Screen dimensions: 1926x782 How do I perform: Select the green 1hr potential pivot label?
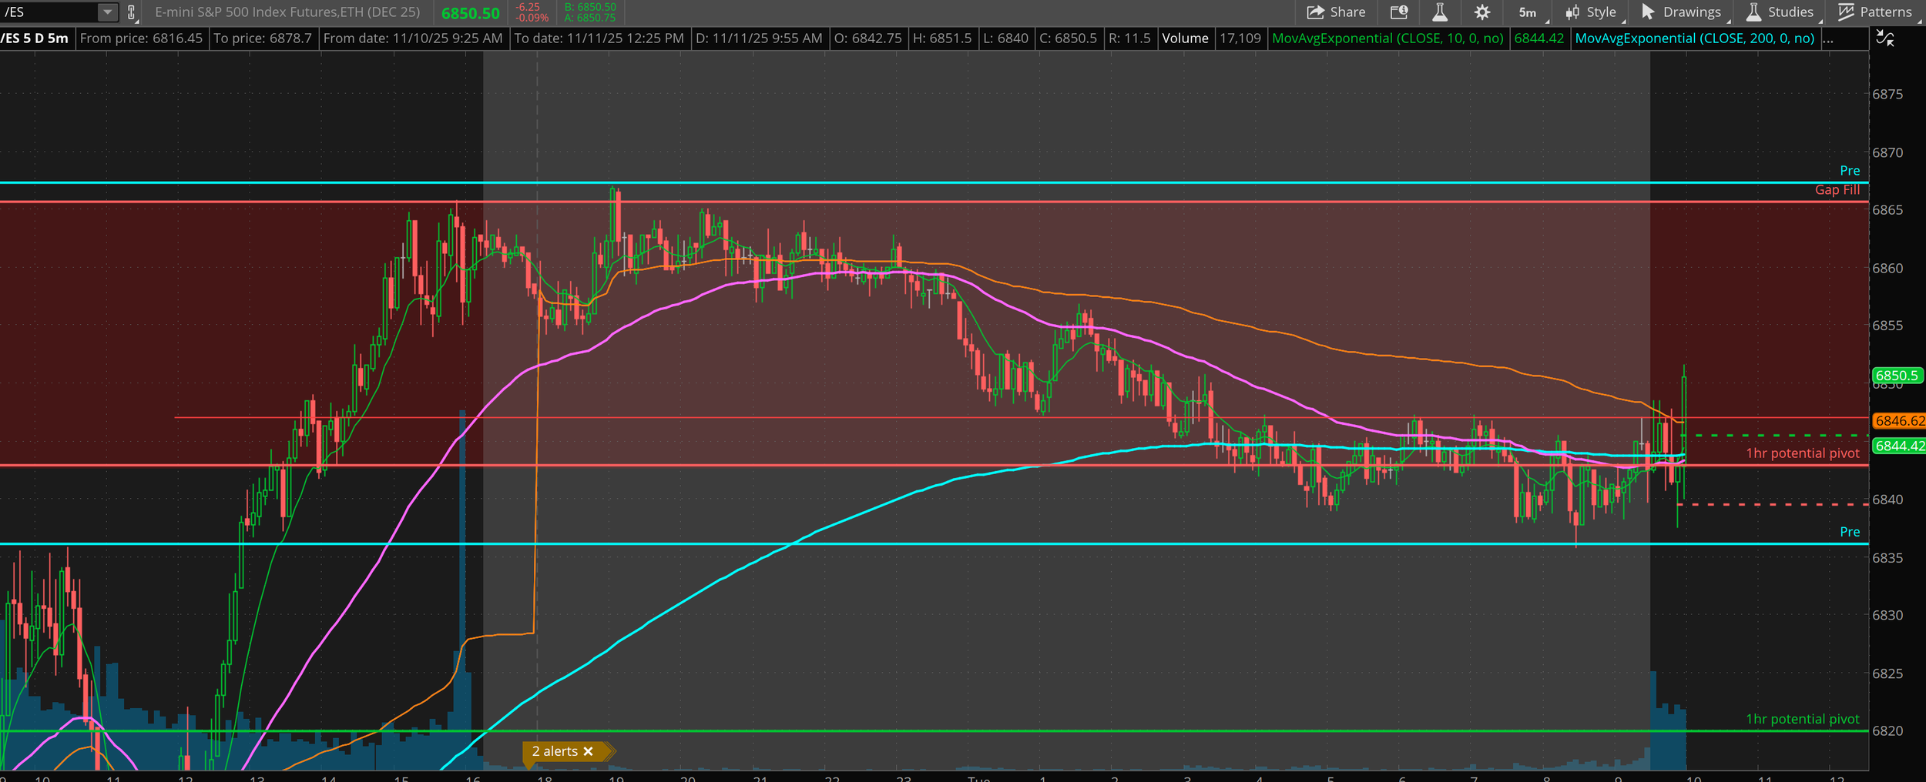coord(1802,719)
